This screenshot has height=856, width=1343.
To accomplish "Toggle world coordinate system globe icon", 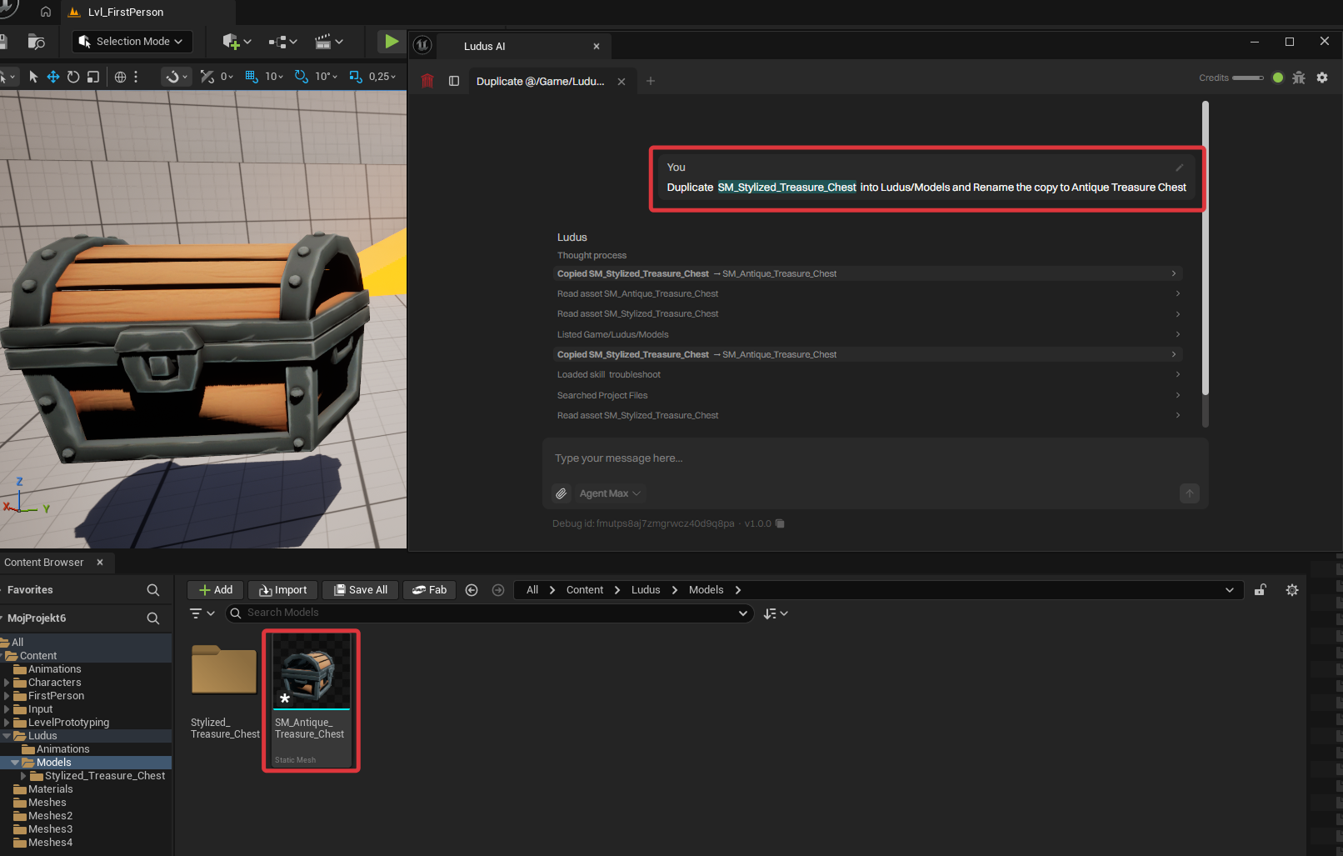I will 120,77.
